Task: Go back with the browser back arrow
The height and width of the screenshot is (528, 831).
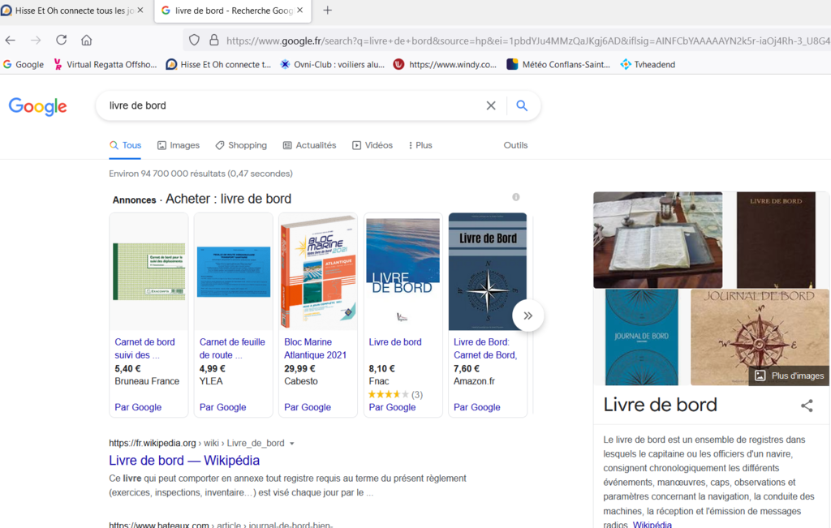Action: (x=11, y=41)
